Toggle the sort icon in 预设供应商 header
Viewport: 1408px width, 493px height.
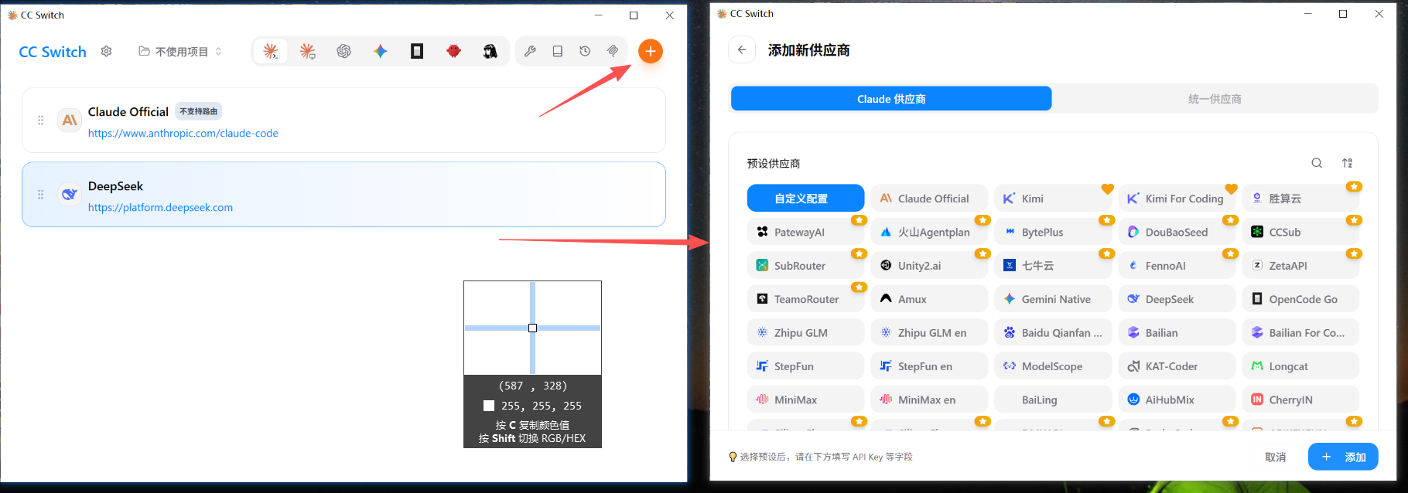1348,163
